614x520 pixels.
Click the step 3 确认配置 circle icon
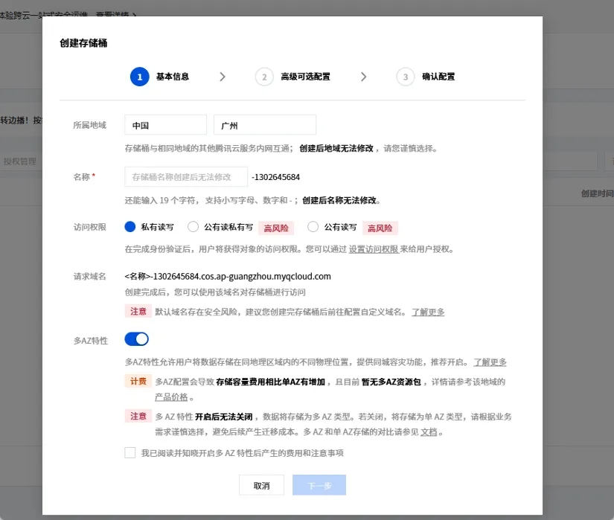point(406,77)
